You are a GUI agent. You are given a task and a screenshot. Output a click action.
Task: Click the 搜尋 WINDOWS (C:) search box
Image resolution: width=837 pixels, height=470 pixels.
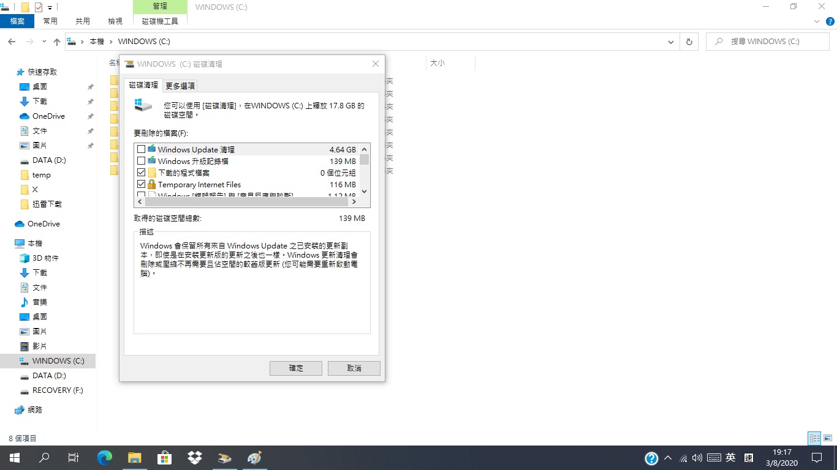pos(769,42)
